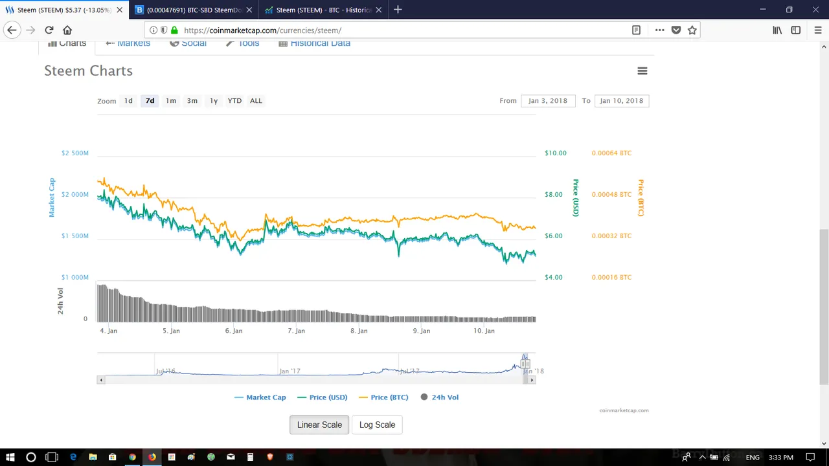Switch chart to Linear Scale
829x466 pixels.
pos(319,425)
